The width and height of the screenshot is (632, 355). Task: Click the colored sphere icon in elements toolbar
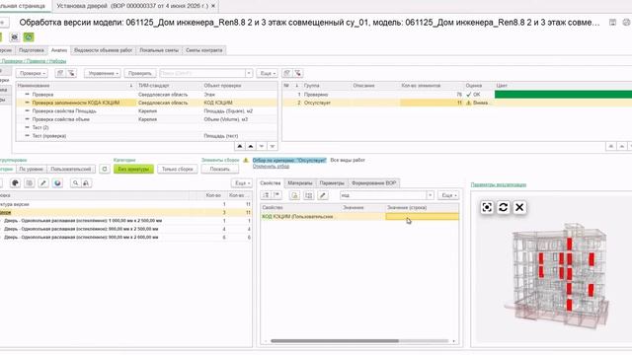click(57, 183)
